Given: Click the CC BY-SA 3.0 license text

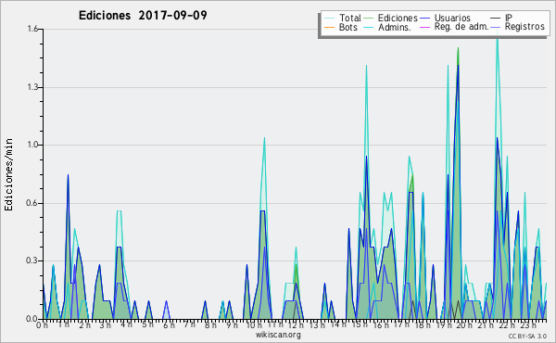Looking at the screenshot, I should [x=527, y=337].
